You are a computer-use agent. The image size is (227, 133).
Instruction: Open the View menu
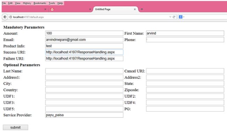click(x=18, y=3)
